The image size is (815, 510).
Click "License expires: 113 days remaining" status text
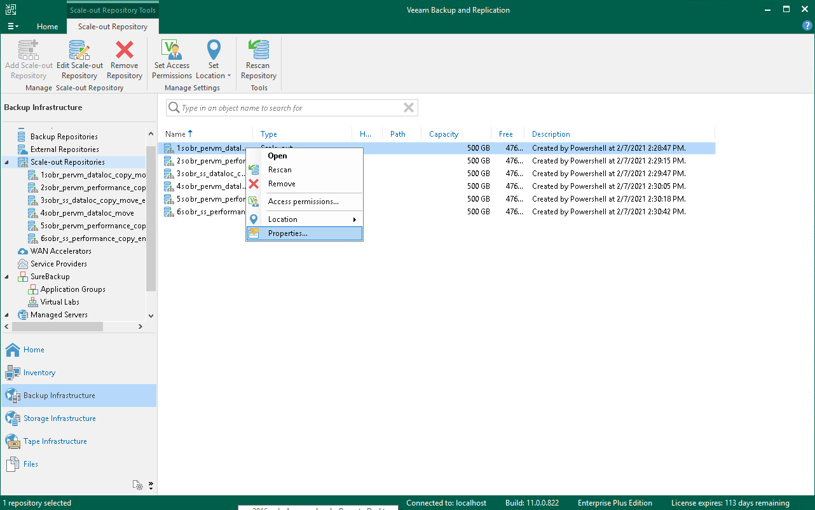(x=730, y=503)
